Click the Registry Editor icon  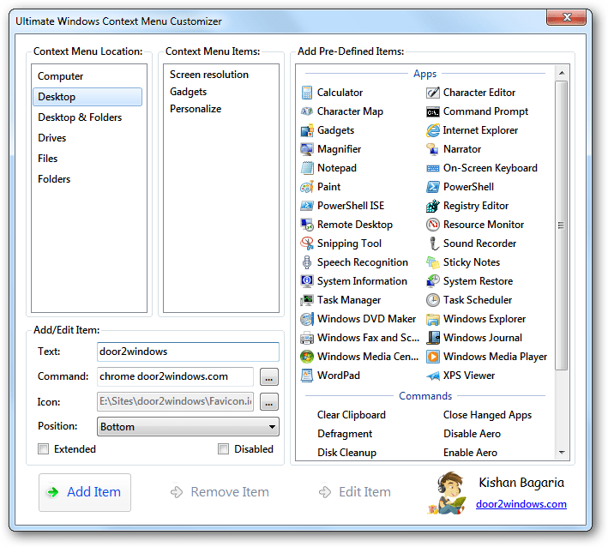tap(433, 206)
